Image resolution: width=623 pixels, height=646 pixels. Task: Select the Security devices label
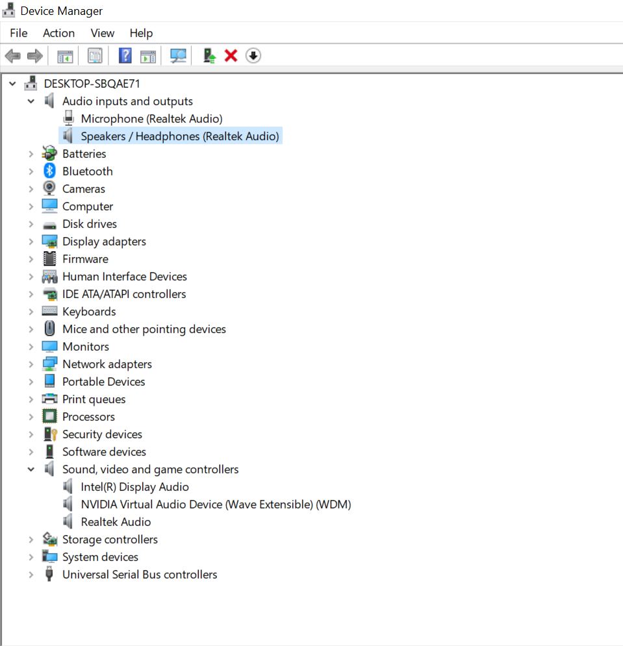pyautogui.click(x=102, y=434)
